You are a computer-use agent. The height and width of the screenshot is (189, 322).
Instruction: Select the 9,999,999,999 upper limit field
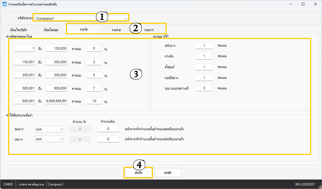tap(56, 101)
